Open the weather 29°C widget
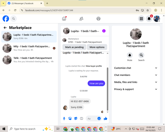Screen dimensions: 165x132 116,129
